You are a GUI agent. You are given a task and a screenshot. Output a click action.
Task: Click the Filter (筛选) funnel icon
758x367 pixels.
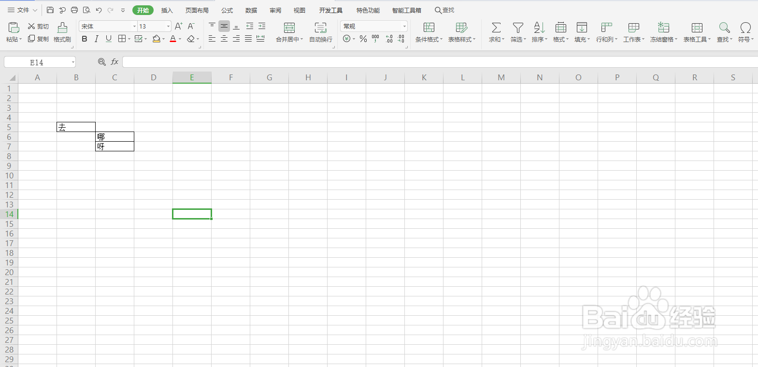pyautogui.click(x=518, y=28)
